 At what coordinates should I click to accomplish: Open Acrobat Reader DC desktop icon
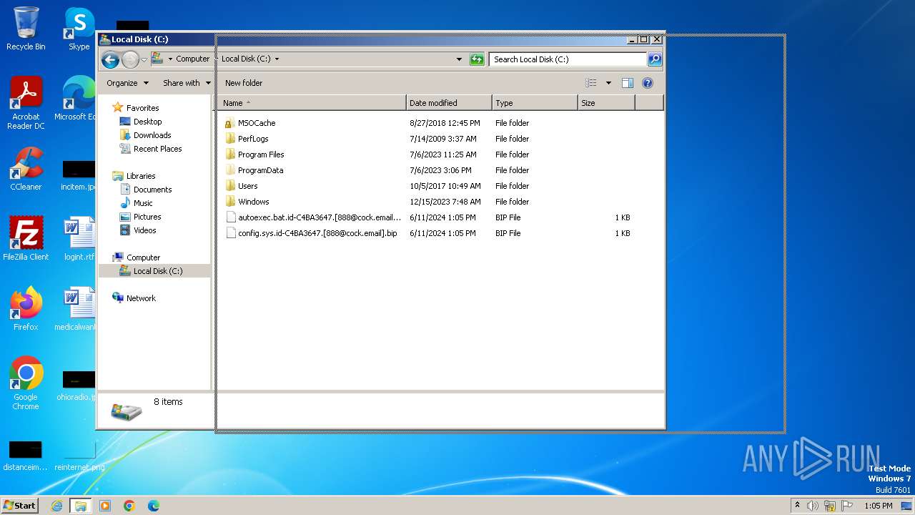tap(26, 104)
